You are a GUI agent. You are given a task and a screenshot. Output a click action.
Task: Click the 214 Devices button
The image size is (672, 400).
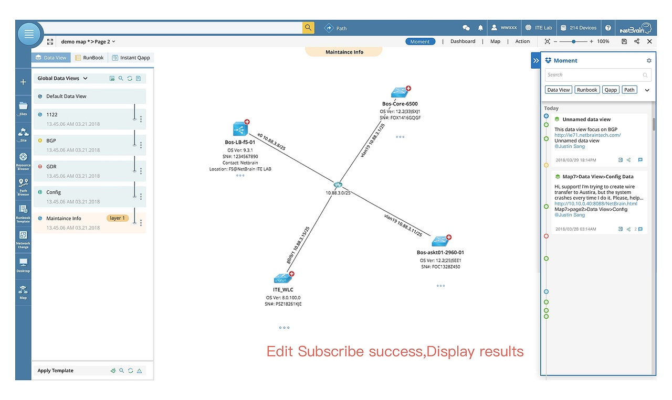point(579,28)
